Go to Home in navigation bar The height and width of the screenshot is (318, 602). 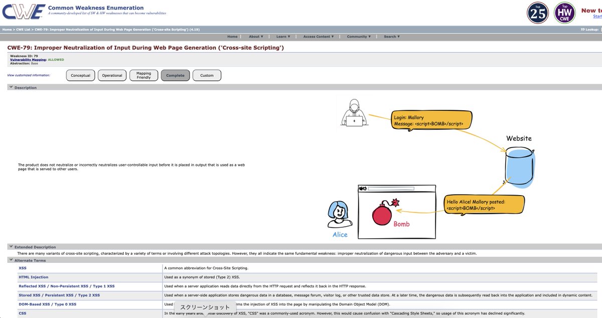tap(232, 37)
